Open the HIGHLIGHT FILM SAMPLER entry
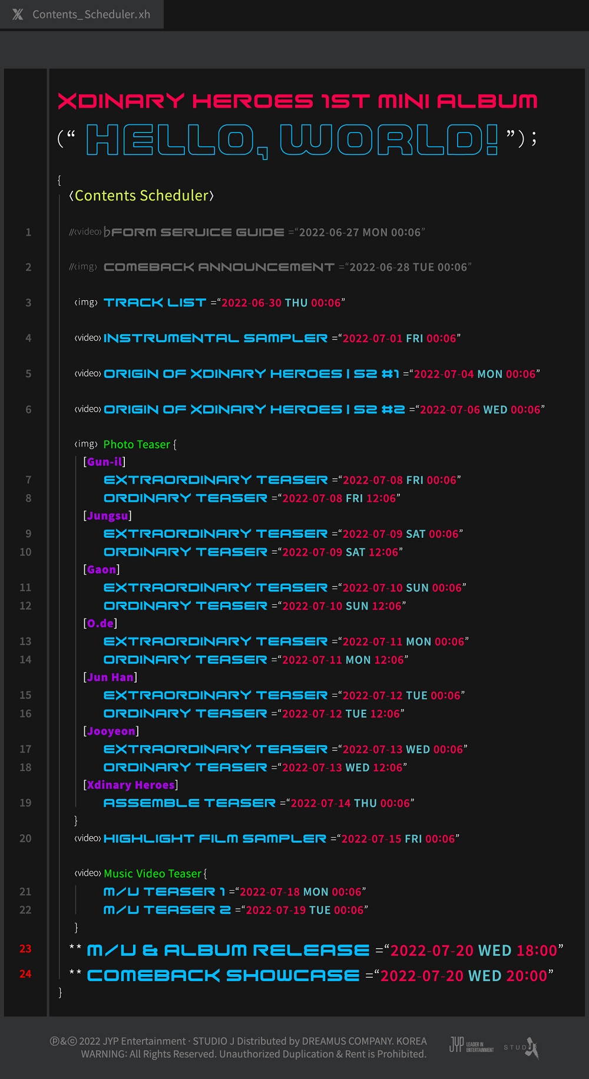Screen dimensions: 589x1079 214,838
